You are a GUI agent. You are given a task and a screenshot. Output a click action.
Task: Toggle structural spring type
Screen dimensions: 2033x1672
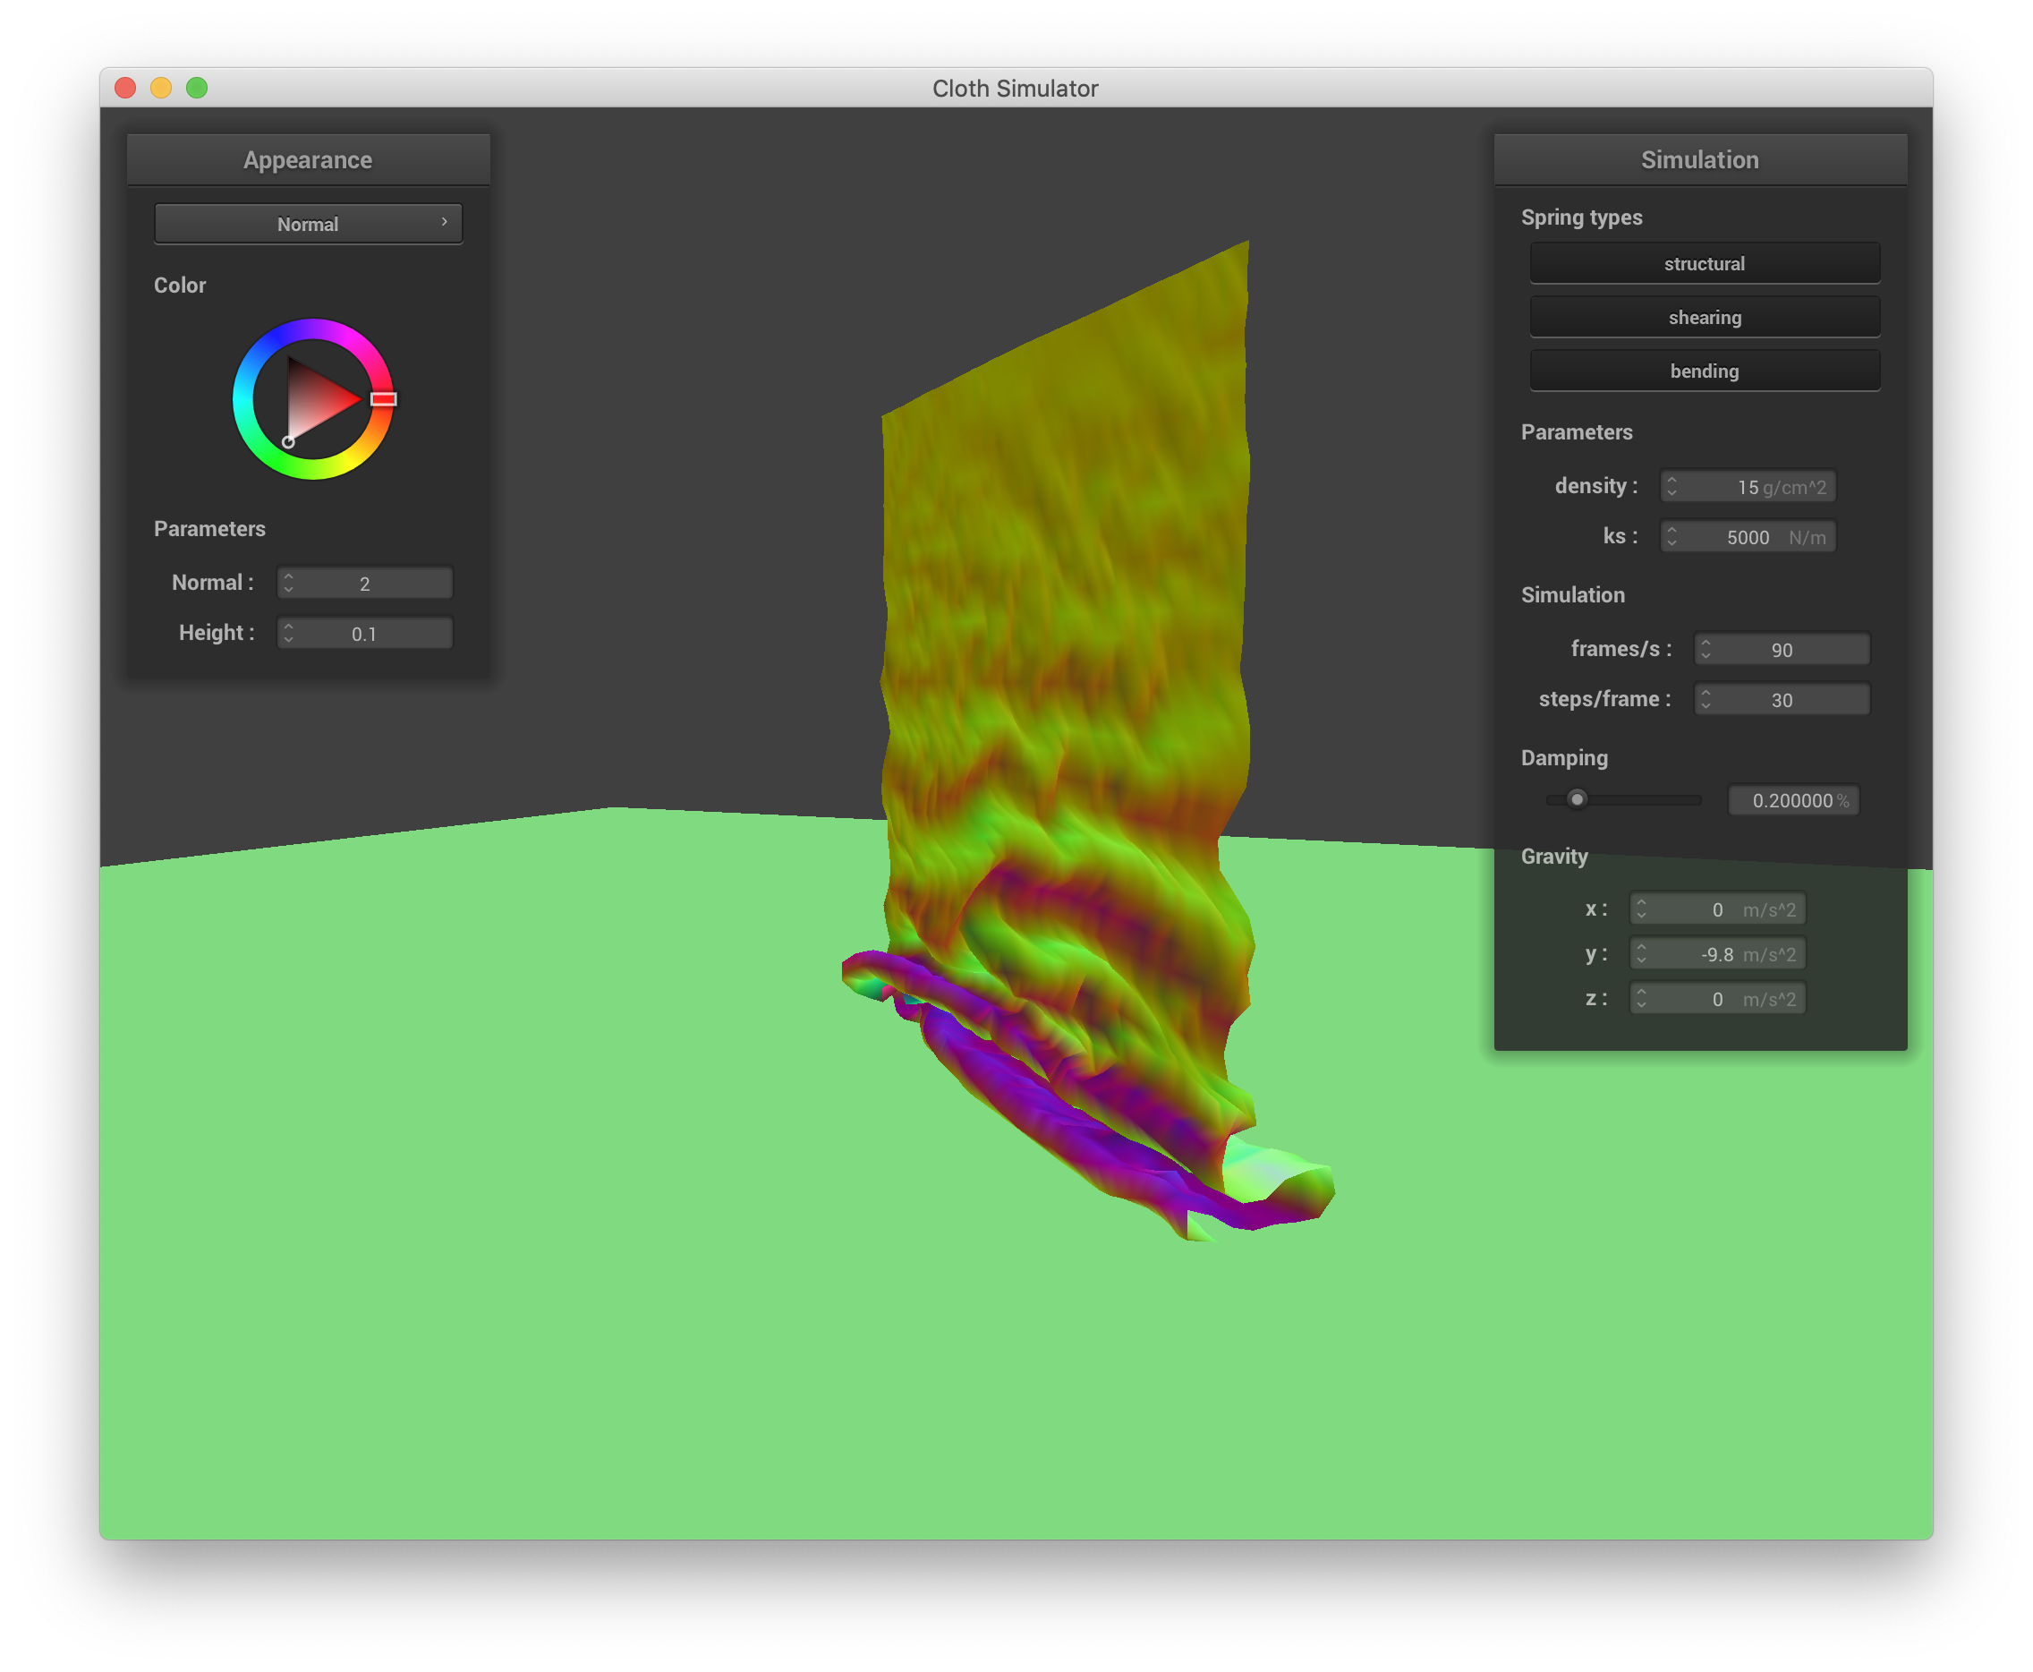(x=1704, y=264)
